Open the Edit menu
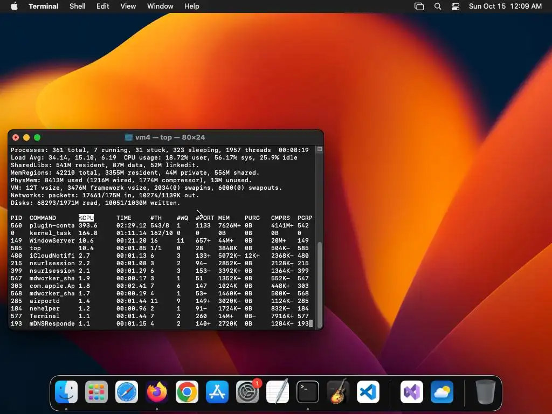The width and height of the screenshot is (552, 414). 103,6
